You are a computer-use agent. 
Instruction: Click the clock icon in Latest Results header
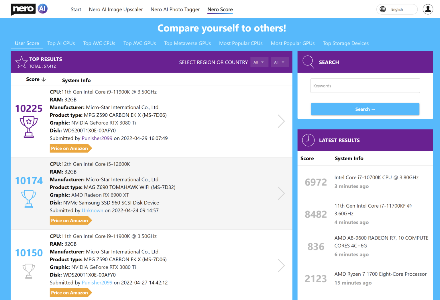[308, 140]
